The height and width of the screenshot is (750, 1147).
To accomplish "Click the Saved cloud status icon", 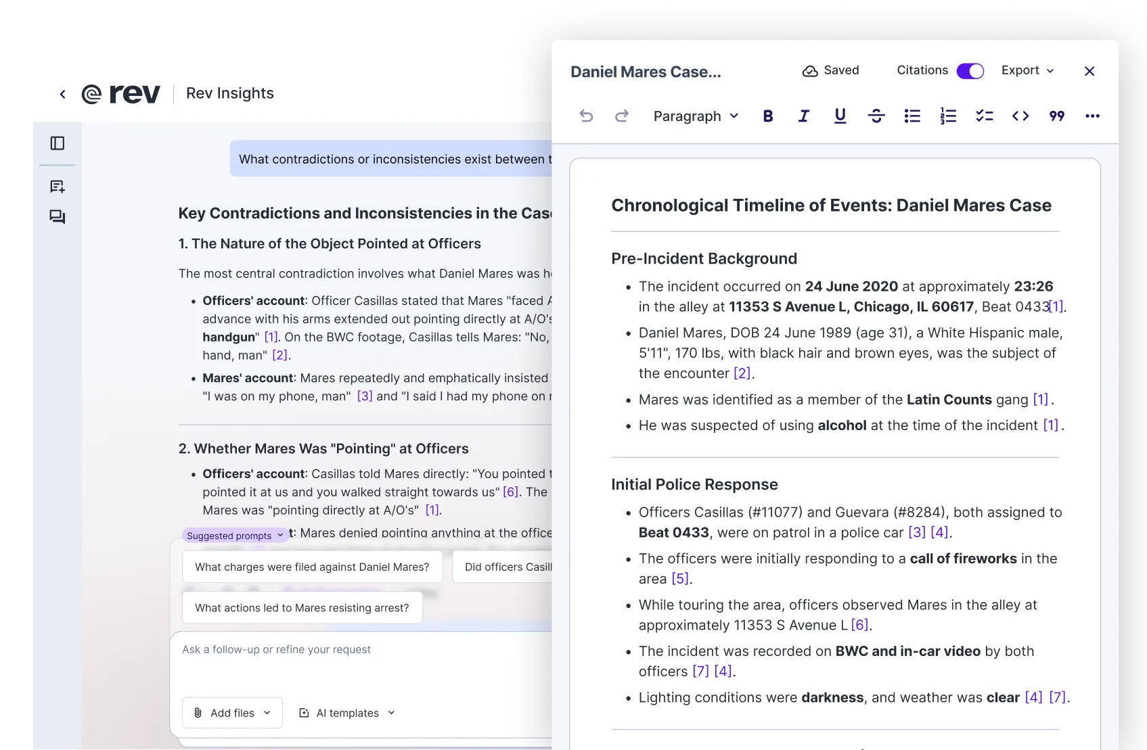I will pos(809,71).
